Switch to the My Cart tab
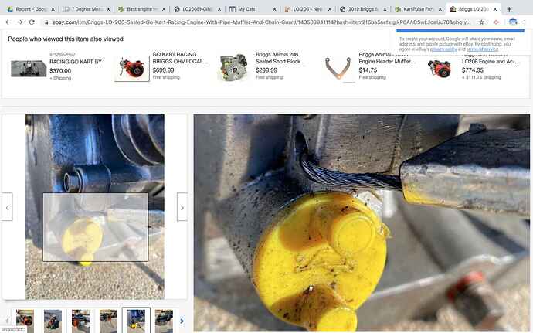The height and width of the screenshot is (333, 533). pos(253,9)
